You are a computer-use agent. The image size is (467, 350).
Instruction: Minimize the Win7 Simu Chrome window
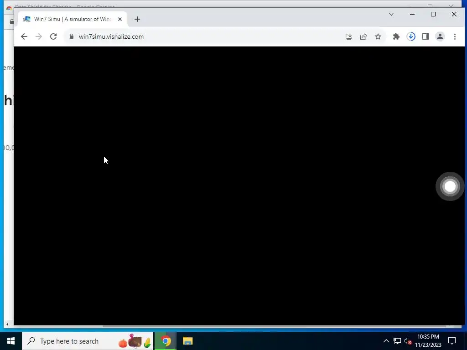point(412,14)
